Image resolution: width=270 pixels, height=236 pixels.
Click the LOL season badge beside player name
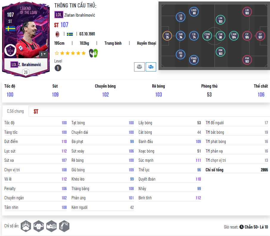(x=59, y=15)
